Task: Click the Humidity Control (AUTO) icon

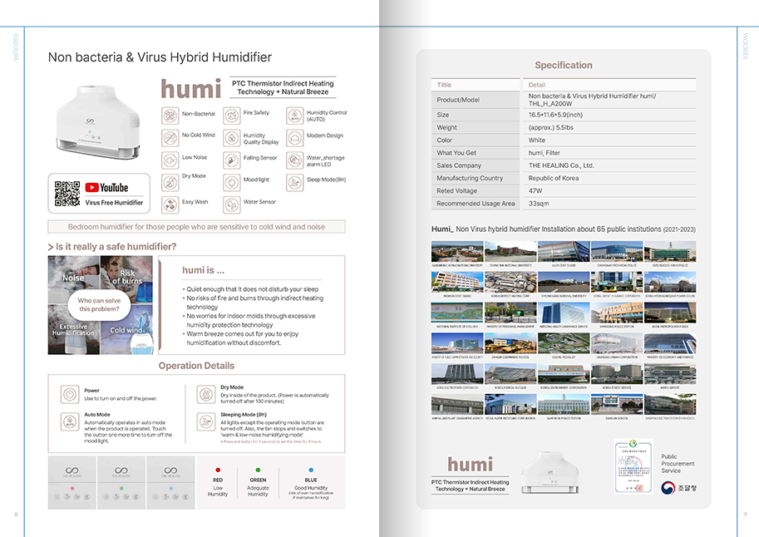Action: point(294,114)
